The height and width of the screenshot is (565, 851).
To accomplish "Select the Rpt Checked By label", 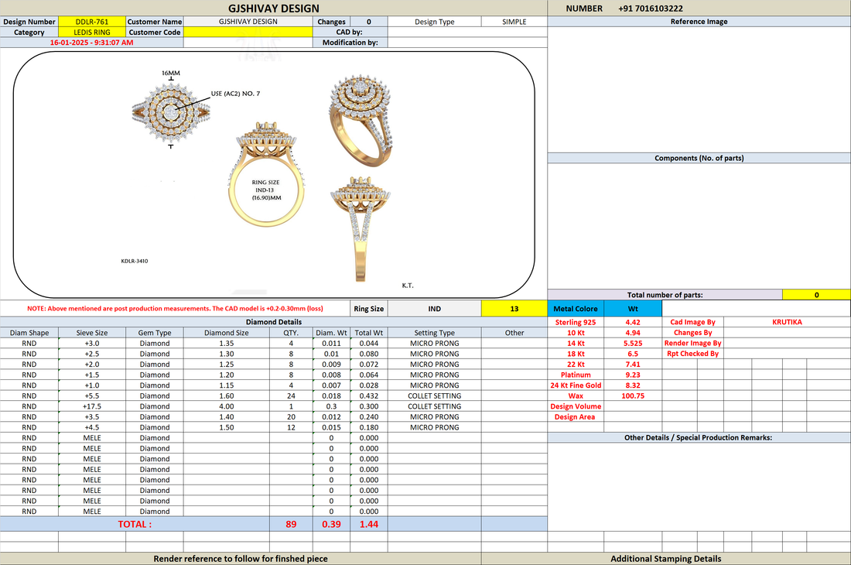I will point(692,354).
